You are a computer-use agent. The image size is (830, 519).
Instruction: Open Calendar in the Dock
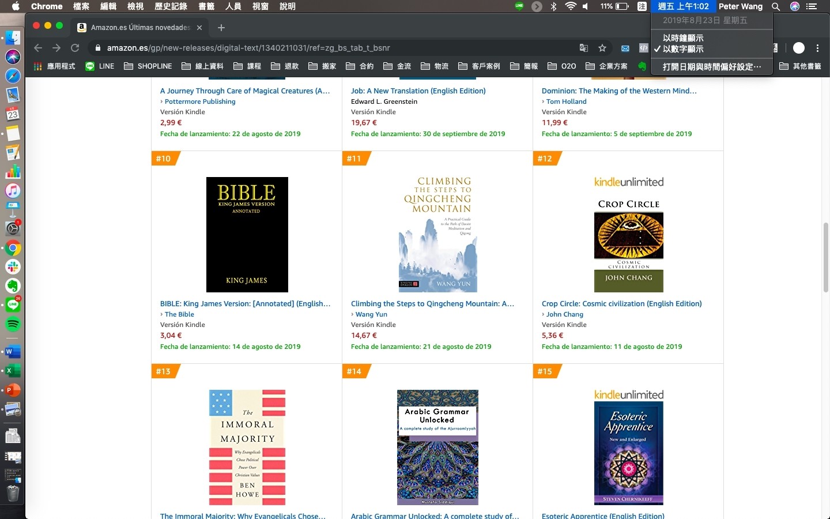click(x=13, y=114)
